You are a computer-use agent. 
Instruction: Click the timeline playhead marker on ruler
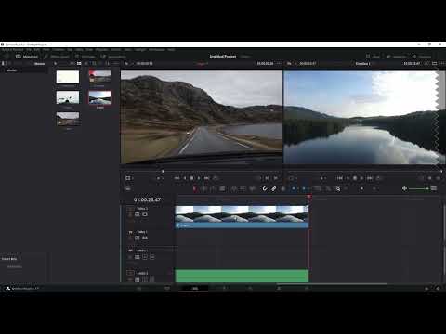[308, 197]
